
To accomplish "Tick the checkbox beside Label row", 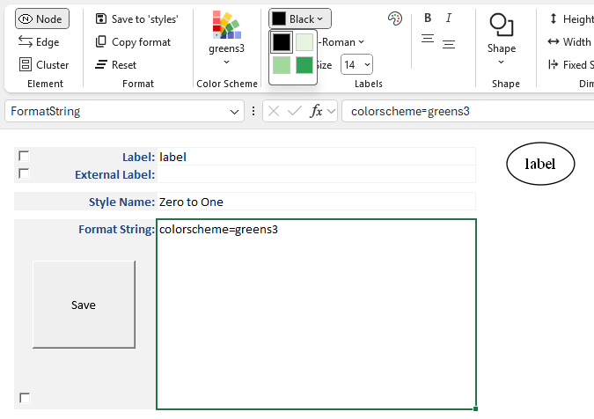I will tap(24, 156).
